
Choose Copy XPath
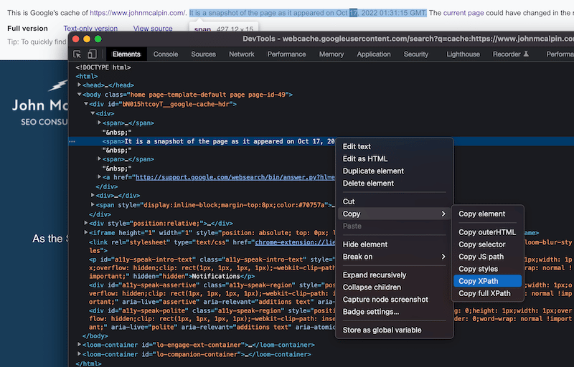click(487, 281)
